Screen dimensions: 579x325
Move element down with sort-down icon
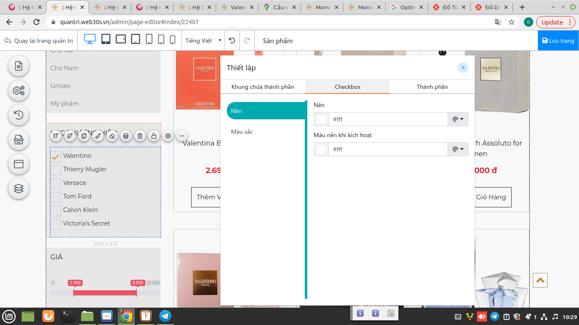(70, 136)
